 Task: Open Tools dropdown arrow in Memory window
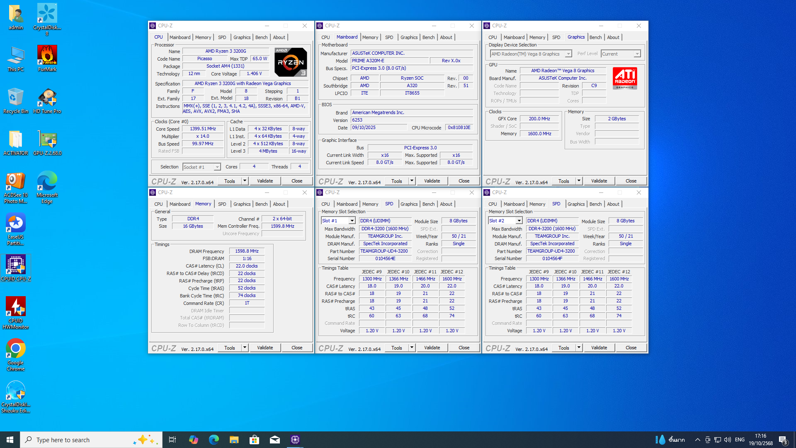coord(245,348)
